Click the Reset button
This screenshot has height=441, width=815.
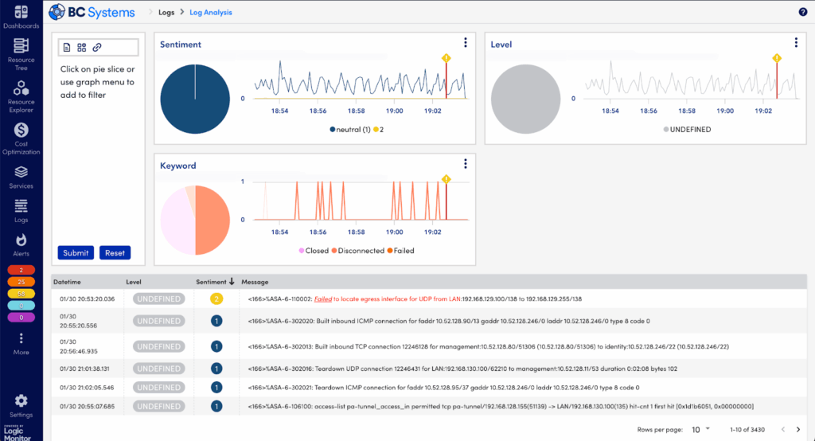coord(115,253)
